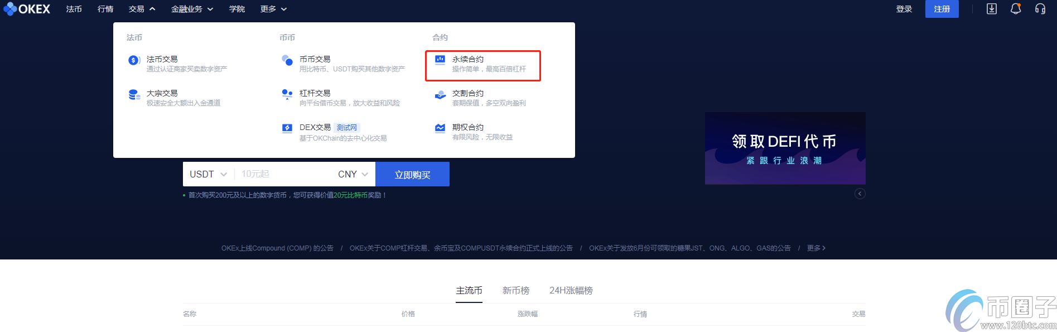Click the 领取DEFI代币 banner
This screenshot has width=1057, height=332.
coord(785,148)
